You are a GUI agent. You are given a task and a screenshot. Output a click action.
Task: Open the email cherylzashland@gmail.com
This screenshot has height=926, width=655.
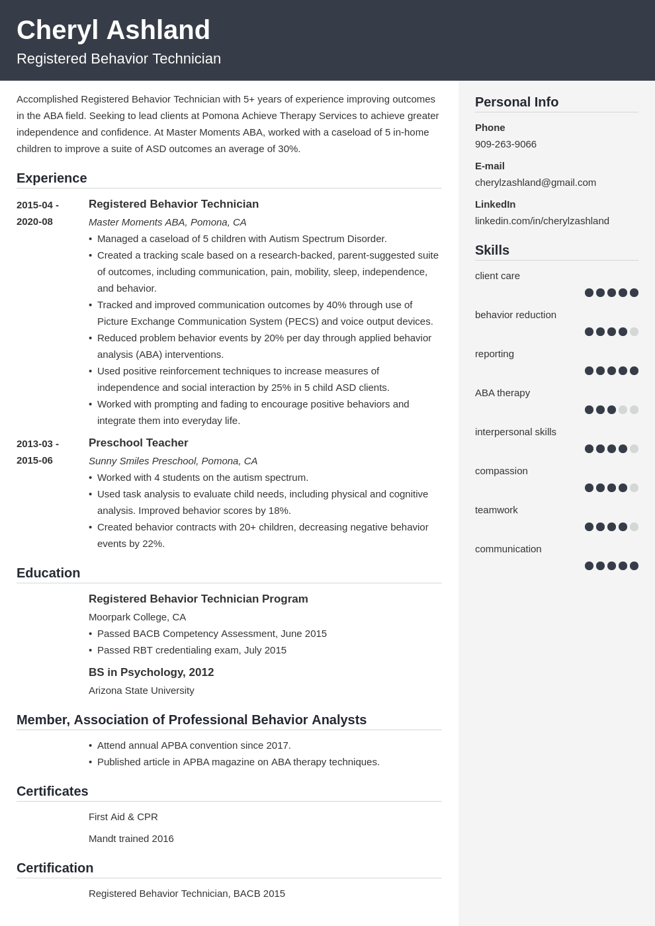tap(535, 183)
